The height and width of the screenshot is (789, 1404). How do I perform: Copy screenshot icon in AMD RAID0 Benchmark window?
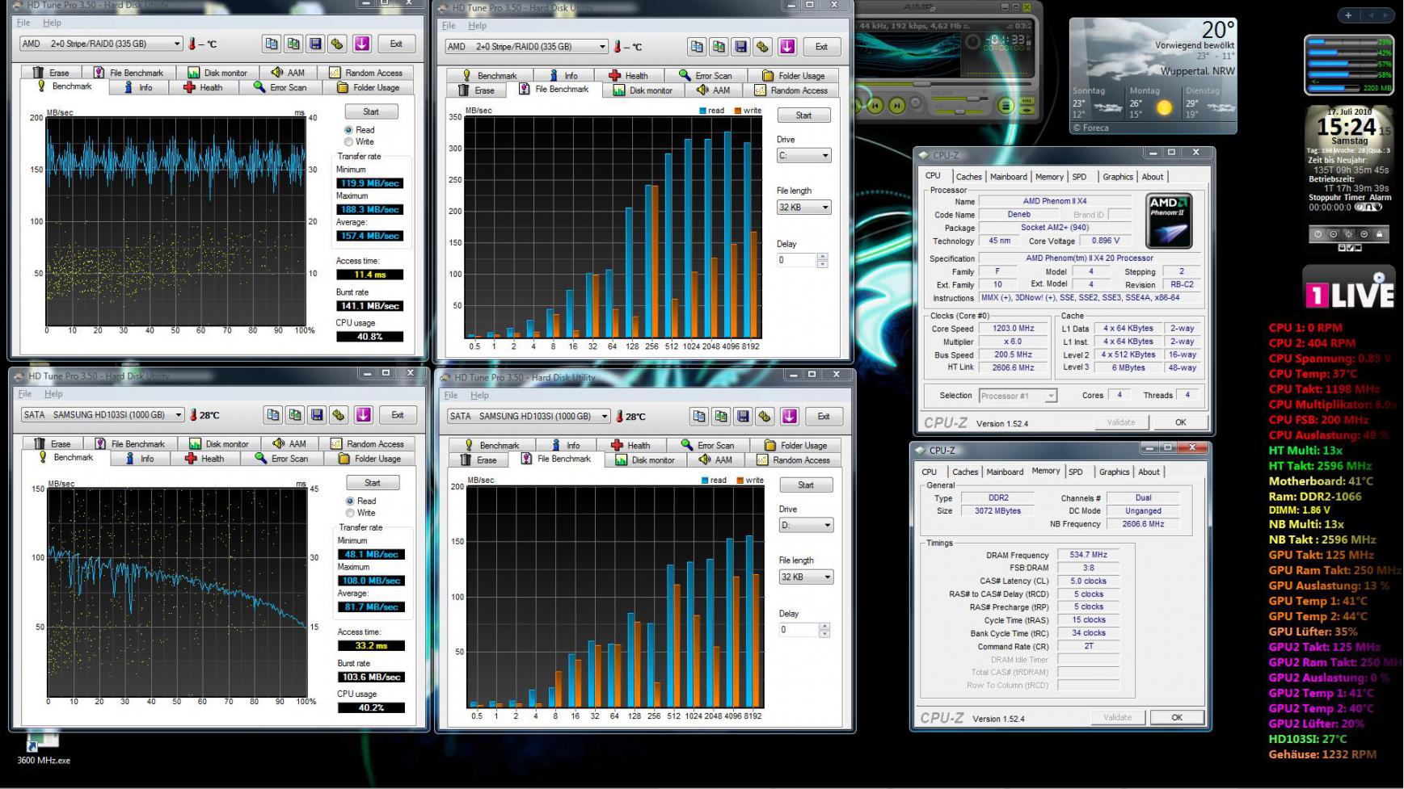click(293, 44)
